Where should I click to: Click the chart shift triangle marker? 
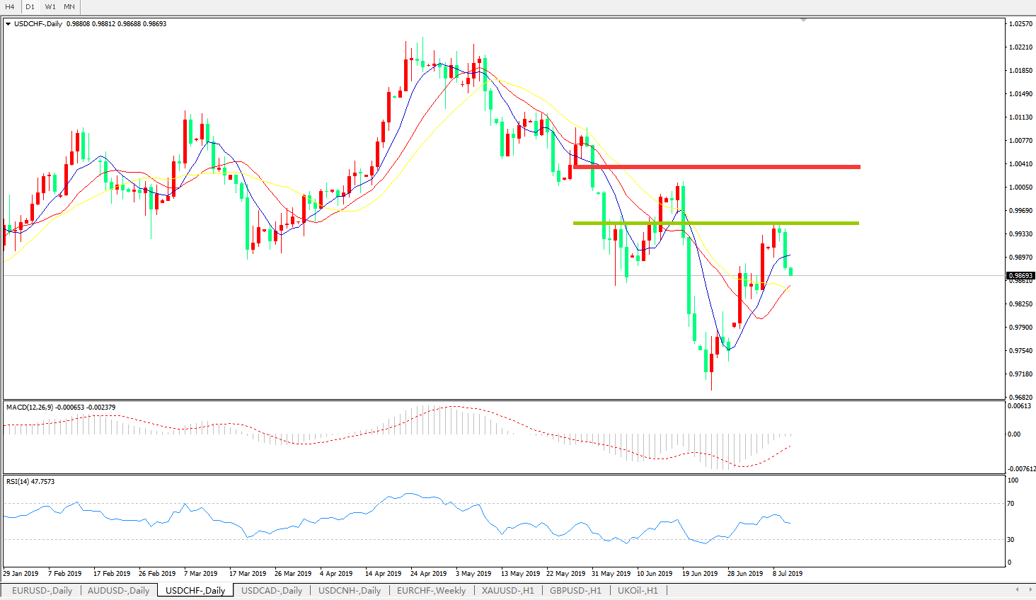coord(803,21)
